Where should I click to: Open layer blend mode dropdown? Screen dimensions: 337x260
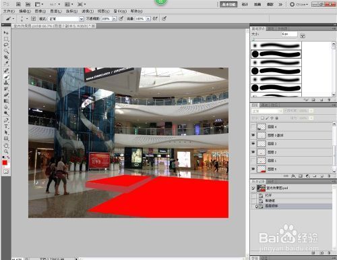(267, 111)
